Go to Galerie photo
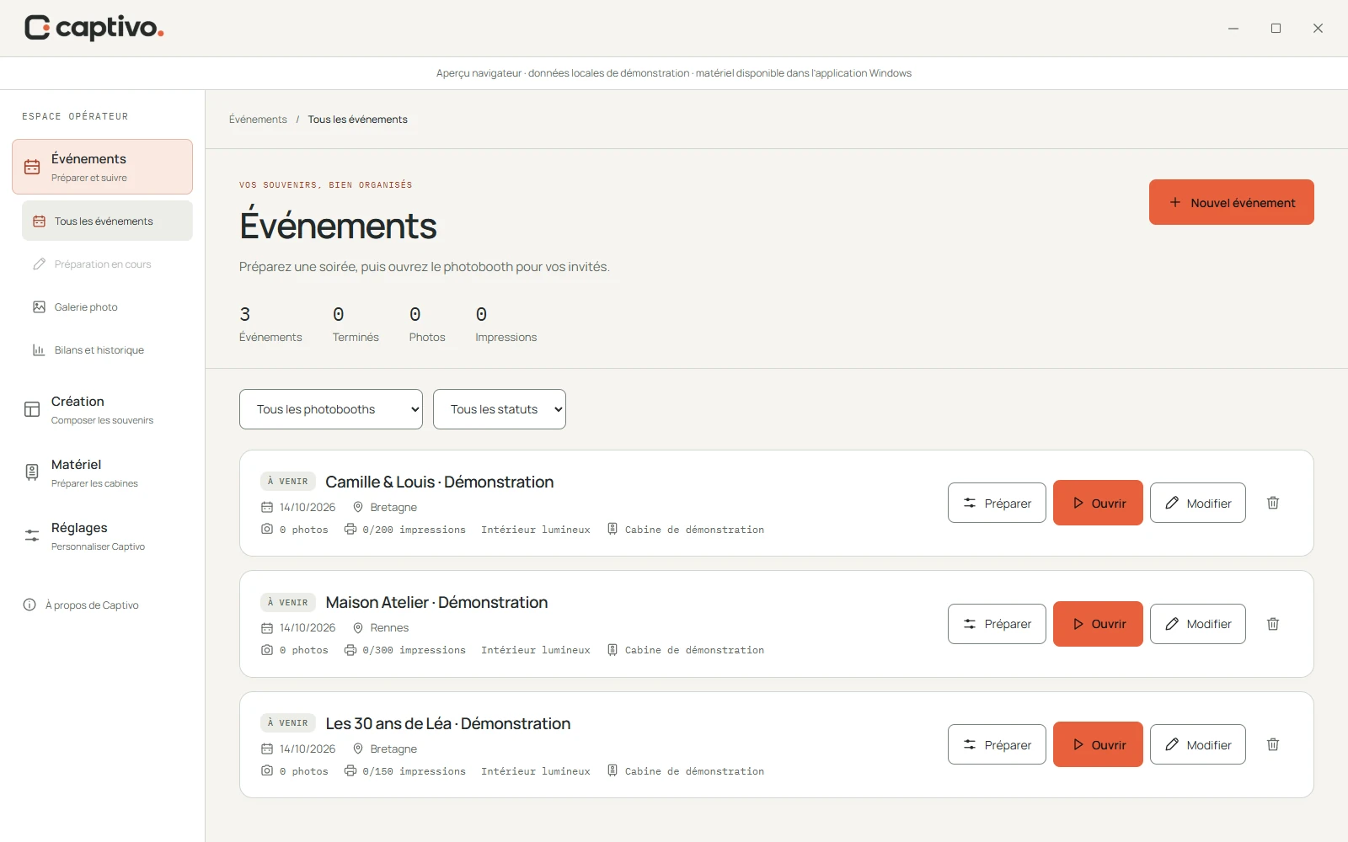1348x842 pixels. (x=107, y=306)
